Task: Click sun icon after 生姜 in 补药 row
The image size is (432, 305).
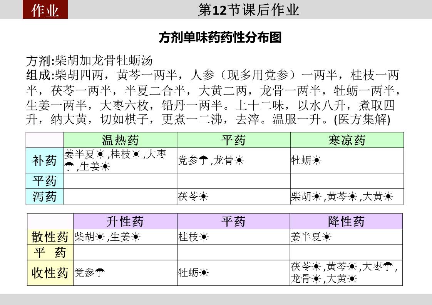Action: tap(105, 167)
